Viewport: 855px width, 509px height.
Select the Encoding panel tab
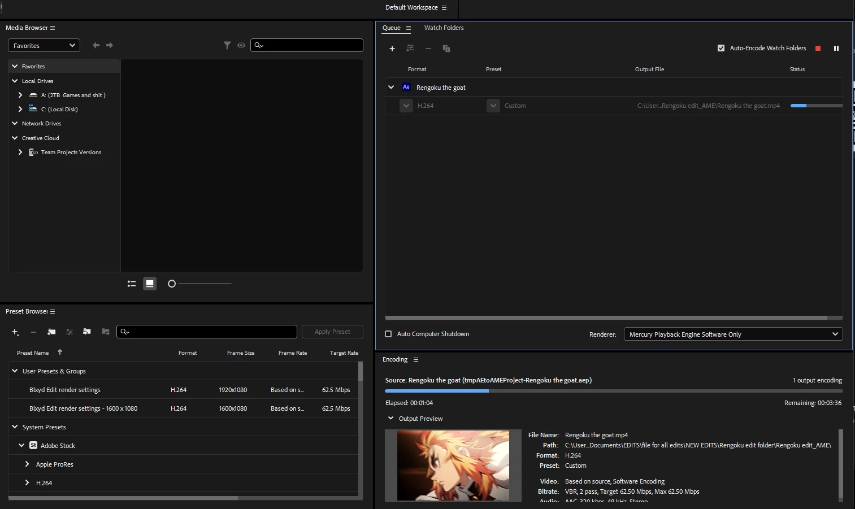395,359
